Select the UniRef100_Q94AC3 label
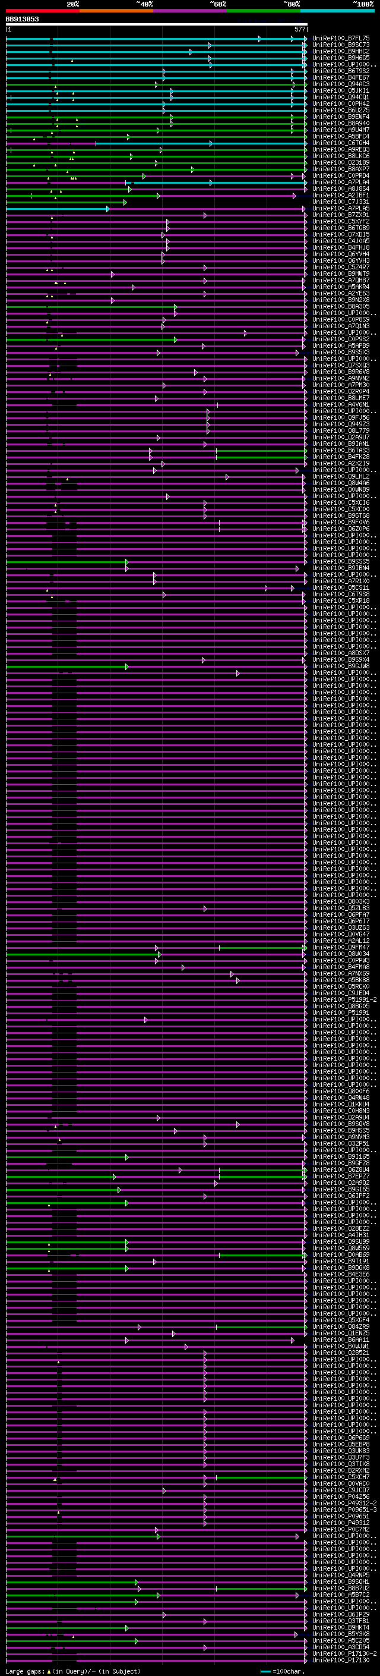This screenshot has height=1676, width=380. click(x=341, y=84)
